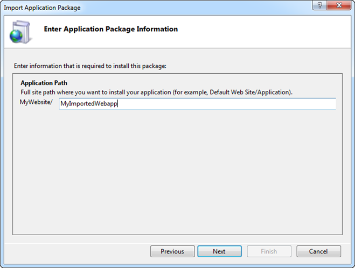The width and height of the screenshot is (355, 268).
Task: Cancel the package import wizard
Action: (x=318, y=251)
